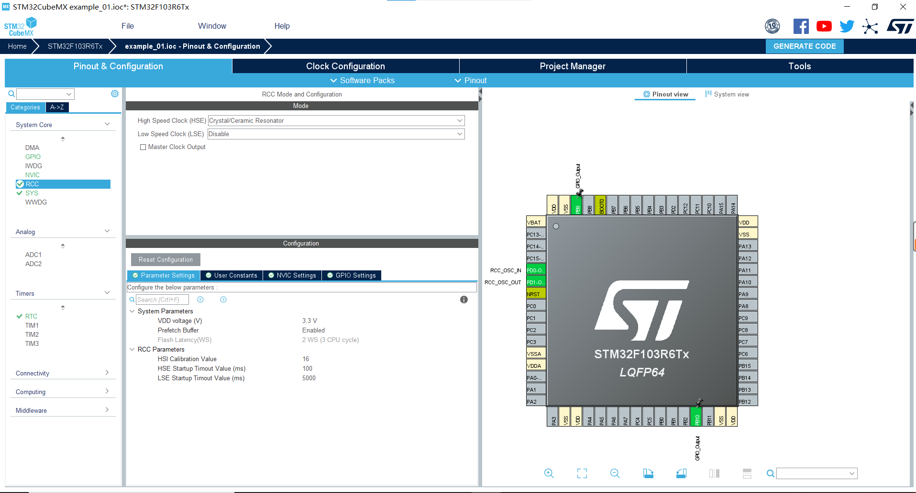Viewport: 916px width, 493px height.
Task: Fit the chip view to the window
Action: 582,473
